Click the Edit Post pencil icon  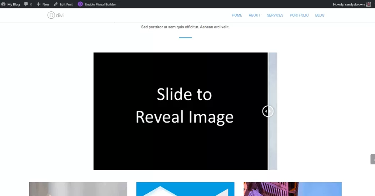(56, 4)
